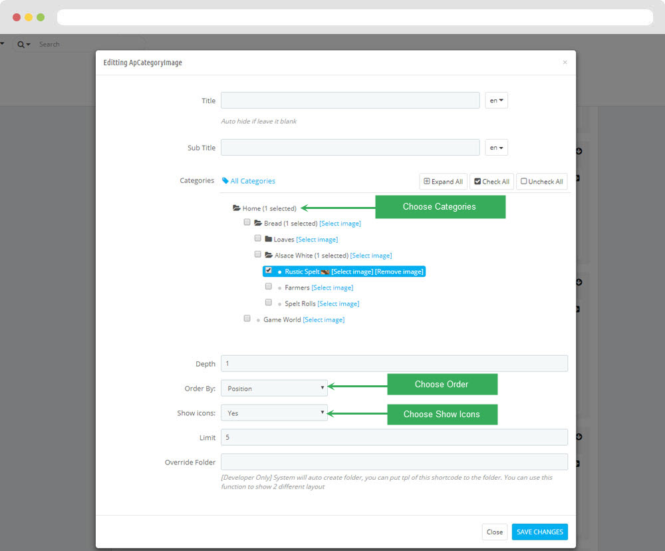Click the Bread open-folder icon
Screen dimensions: 665x551
[x=258, y=224]
